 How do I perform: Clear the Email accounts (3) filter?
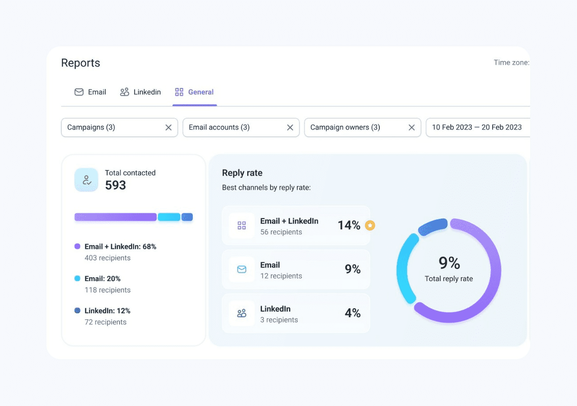click(290, 128)
